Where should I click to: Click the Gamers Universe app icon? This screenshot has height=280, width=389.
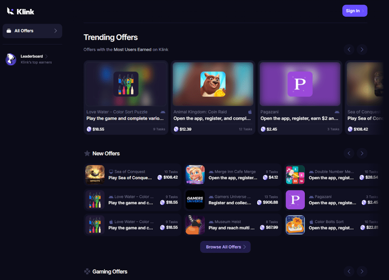tap(195, 200)
